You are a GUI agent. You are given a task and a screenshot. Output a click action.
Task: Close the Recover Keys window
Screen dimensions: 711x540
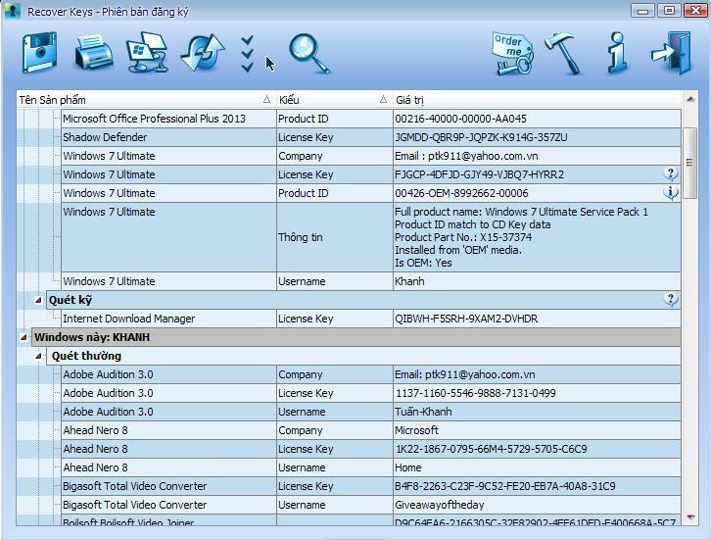point(695,11)
